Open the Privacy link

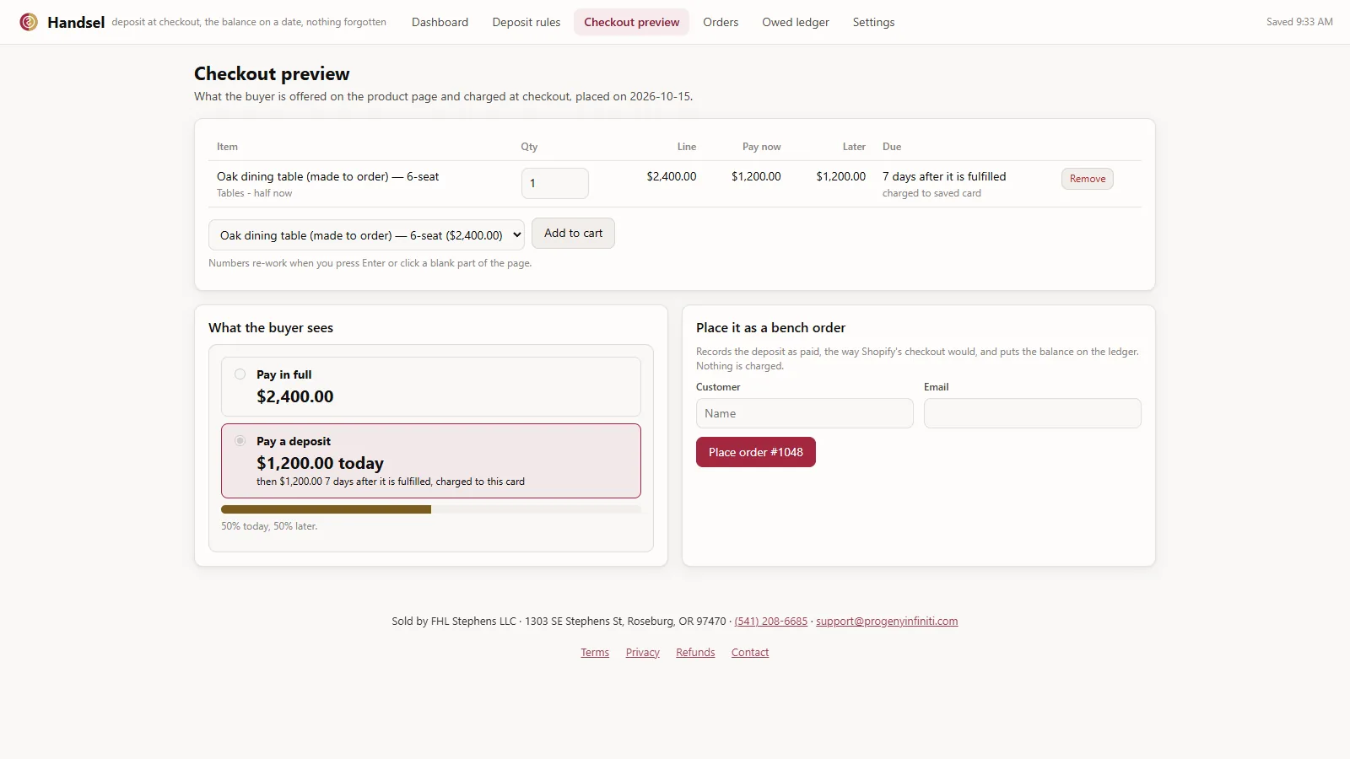tap(643, 653)
